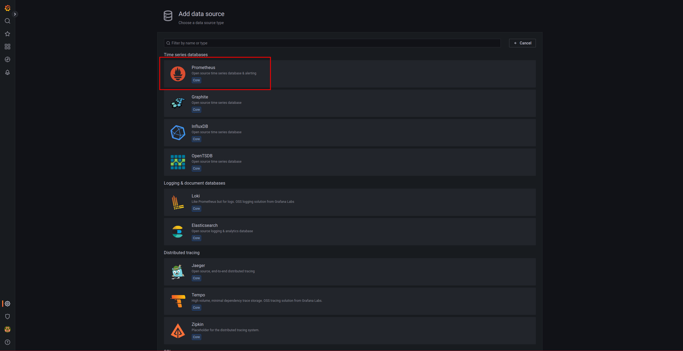The image size is (683, 351).
Task: Open the search dashboards icon
Action: click(7, 21)
